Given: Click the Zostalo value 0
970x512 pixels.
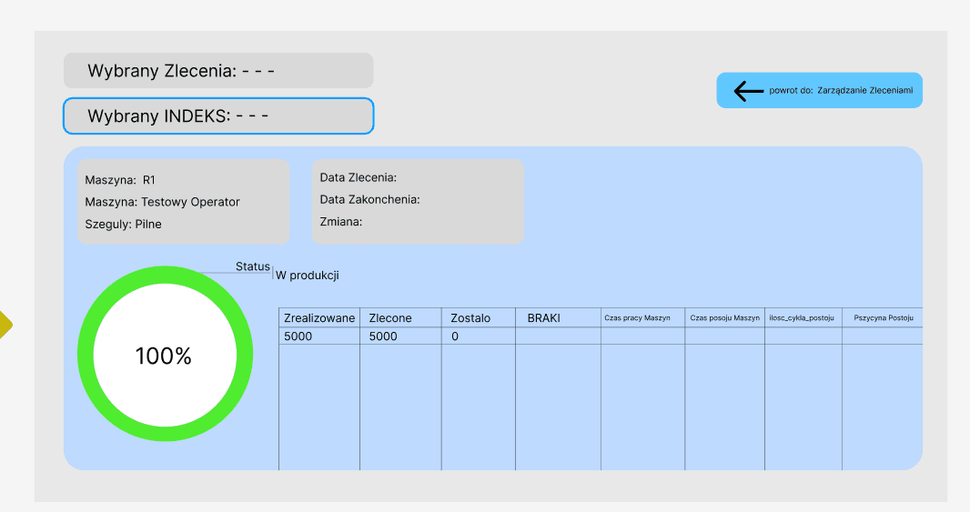Looking at the screenshot, I should 455,336.
